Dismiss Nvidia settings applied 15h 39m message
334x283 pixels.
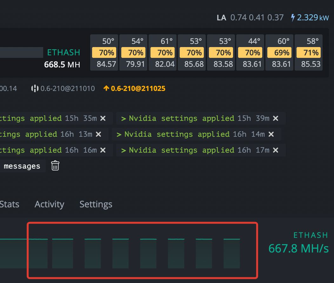point(275,118)
